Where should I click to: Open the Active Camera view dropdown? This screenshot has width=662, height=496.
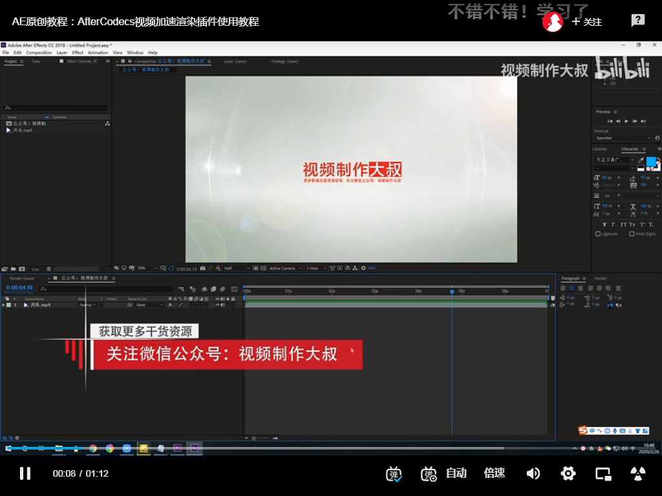284,267
